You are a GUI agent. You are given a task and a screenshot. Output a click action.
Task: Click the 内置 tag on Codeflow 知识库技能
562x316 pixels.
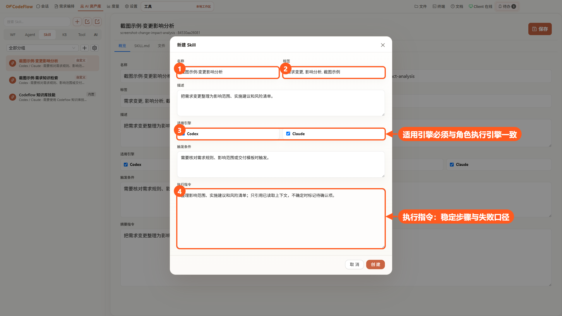91,94
